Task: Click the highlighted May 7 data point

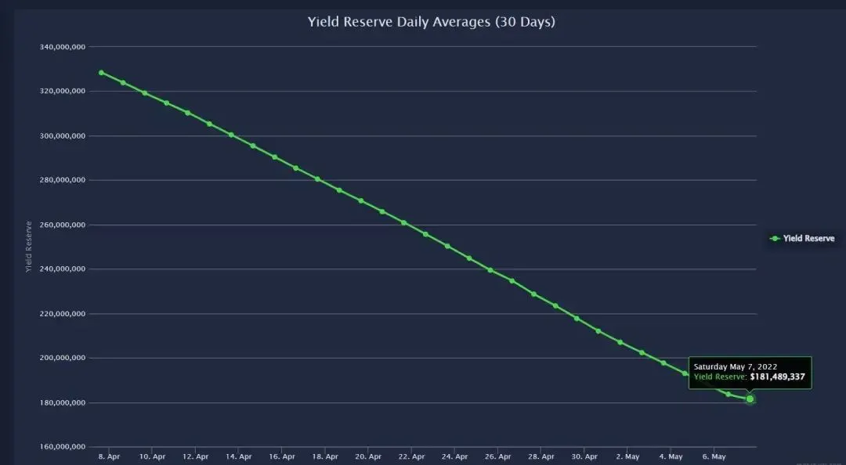Action: (x=750, y=398)
